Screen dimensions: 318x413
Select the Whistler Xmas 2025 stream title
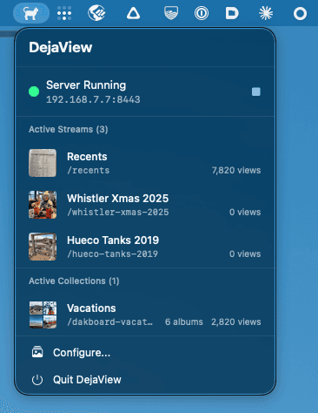coord(117,199)
